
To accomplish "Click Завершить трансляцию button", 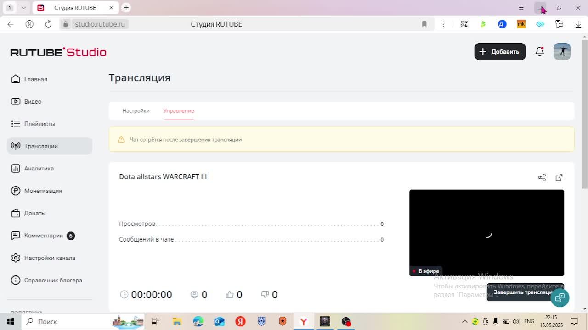I will [x=523, y=292].
